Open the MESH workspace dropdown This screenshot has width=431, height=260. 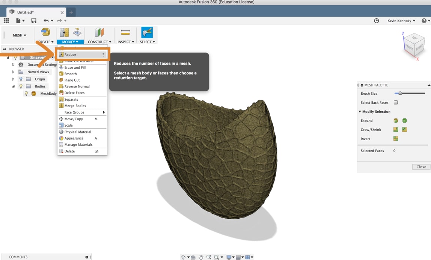coord(20,35)
